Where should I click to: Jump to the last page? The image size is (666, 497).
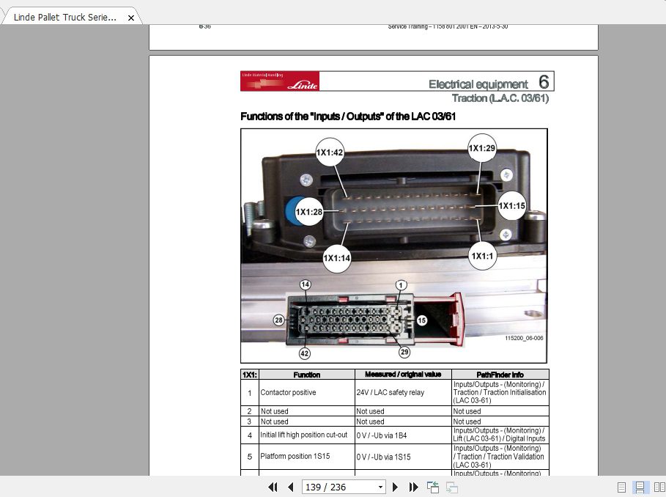click(413, 487)
